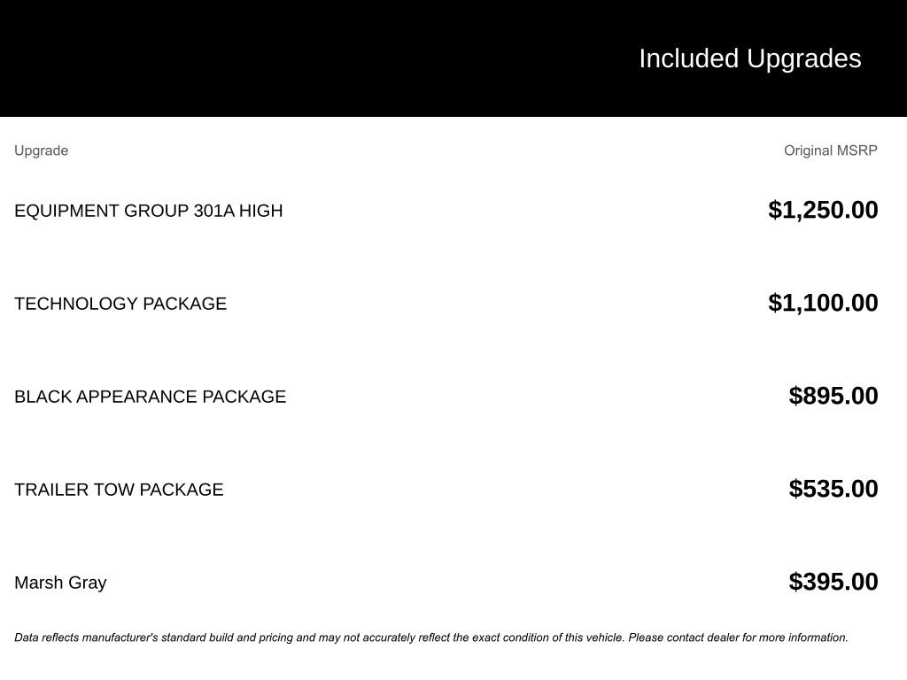The width and height of the screenshot is (907, 680).
Task: Click the $1,100.00 price value
Action: pyautogui.click(x=823, y=303)
